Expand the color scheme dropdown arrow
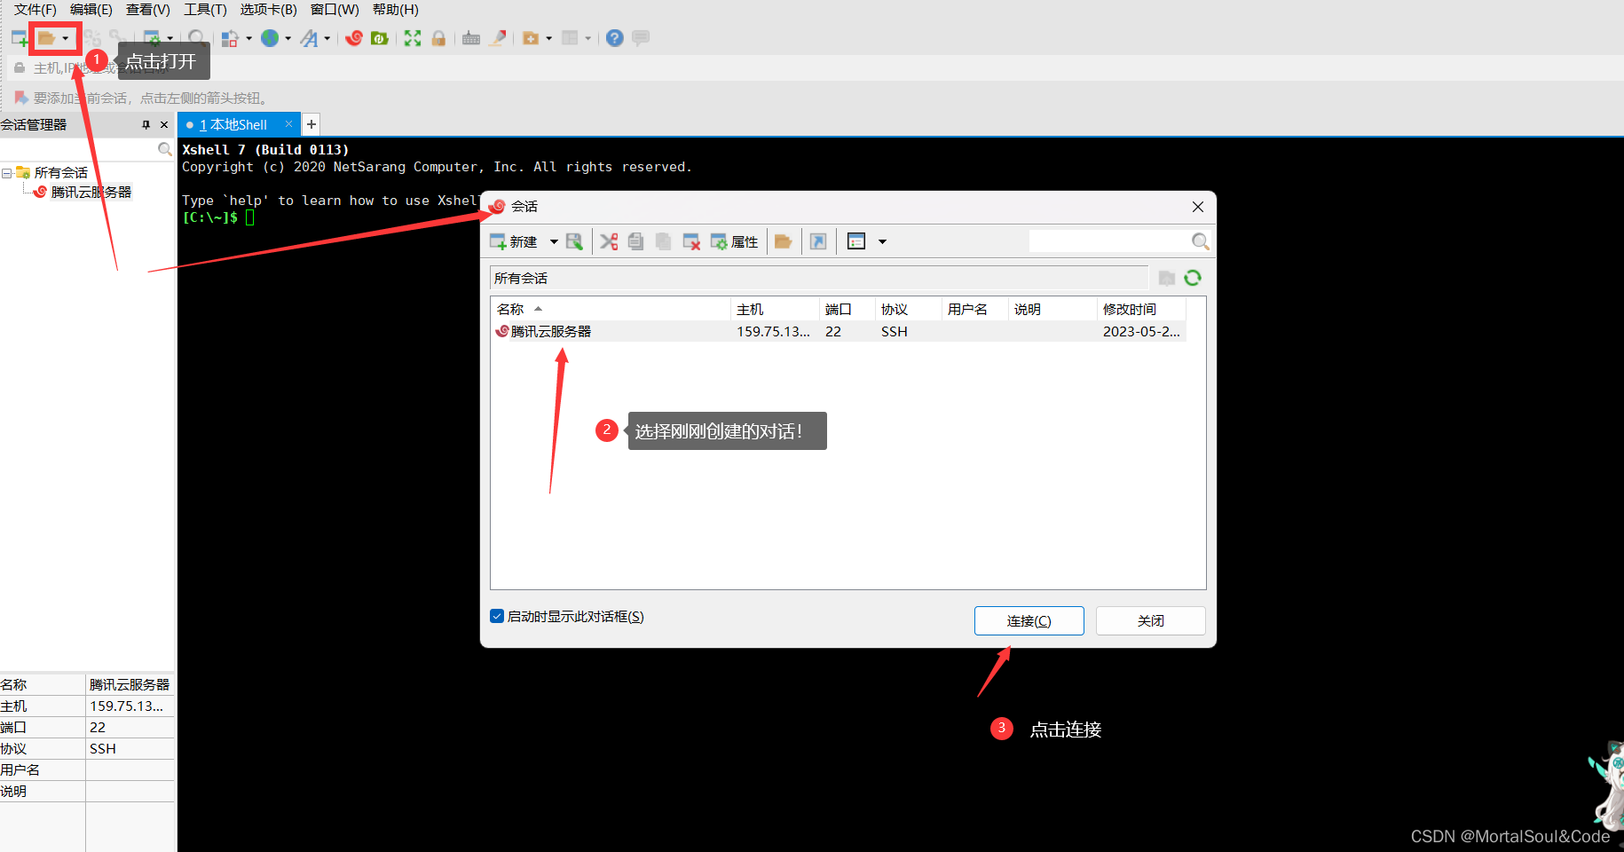 tap(248, 38)
